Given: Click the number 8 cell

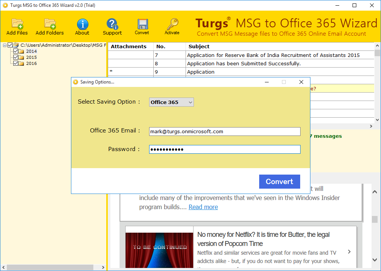Looking at the screenshot, I should (x=170, y=64).
